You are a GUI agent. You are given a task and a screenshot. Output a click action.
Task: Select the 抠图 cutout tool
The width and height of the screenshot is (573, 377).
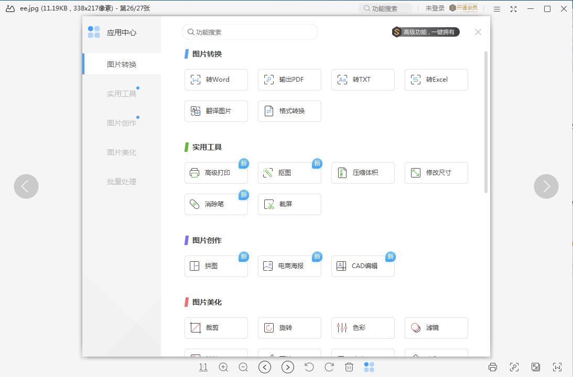[289, 173]
